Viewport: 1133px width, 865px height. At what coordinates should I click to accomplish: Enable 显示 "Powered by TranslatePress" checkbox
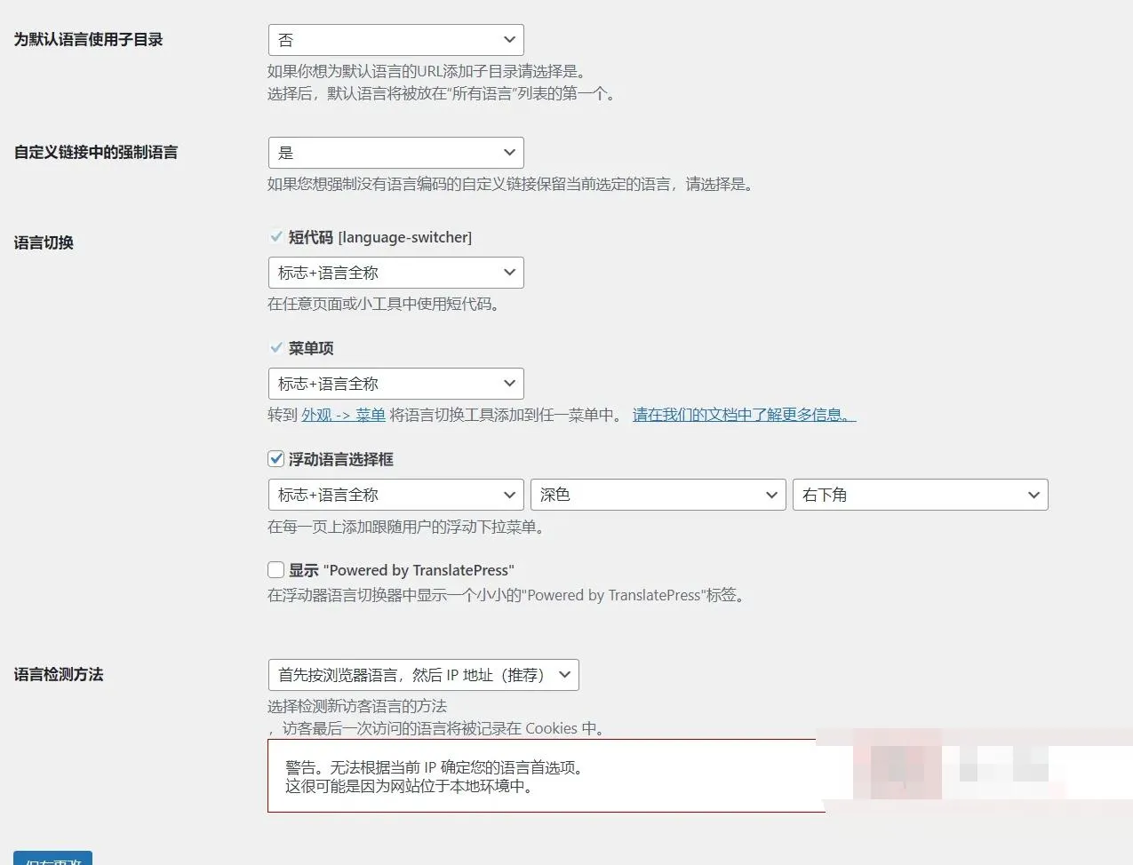(276, 570)
